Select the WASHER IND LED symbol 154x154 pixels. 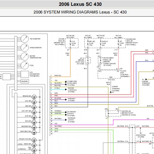pyautogui.click(x=34, y=127)
